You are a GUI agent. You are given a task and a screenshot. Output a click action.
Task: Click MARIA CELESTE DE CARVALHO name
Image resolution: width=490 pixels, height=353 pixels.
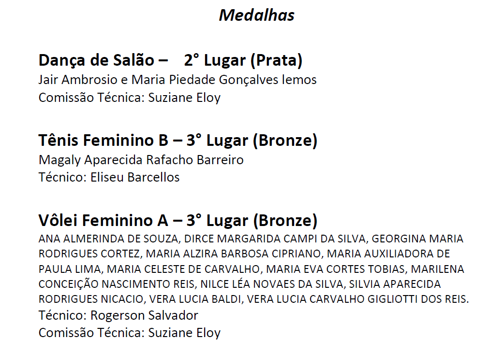click(183, 269)
